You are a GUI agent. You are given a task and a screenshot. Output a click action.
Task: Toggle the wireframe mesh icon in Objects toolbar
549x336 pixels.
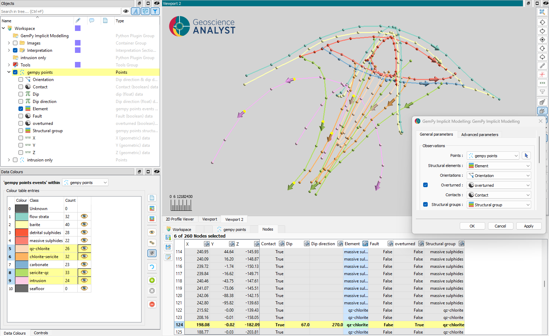145,11
